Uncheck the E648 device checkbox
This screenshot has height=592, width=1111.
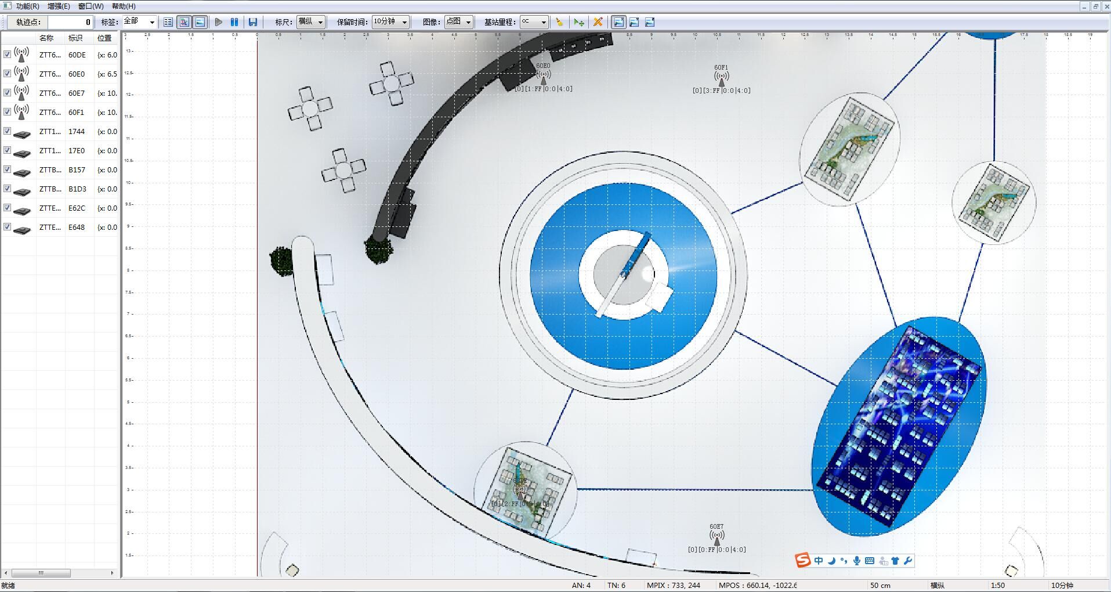7,227
